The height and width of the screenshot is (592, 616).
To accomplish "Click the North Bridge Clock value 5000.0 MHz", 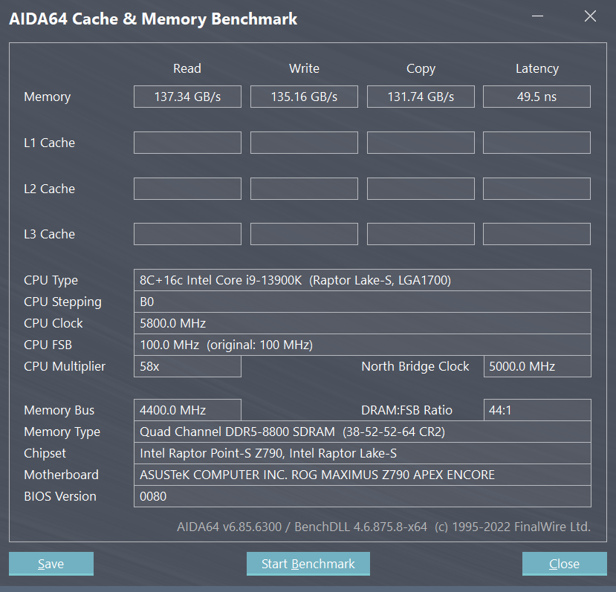I will click(536, 366).
